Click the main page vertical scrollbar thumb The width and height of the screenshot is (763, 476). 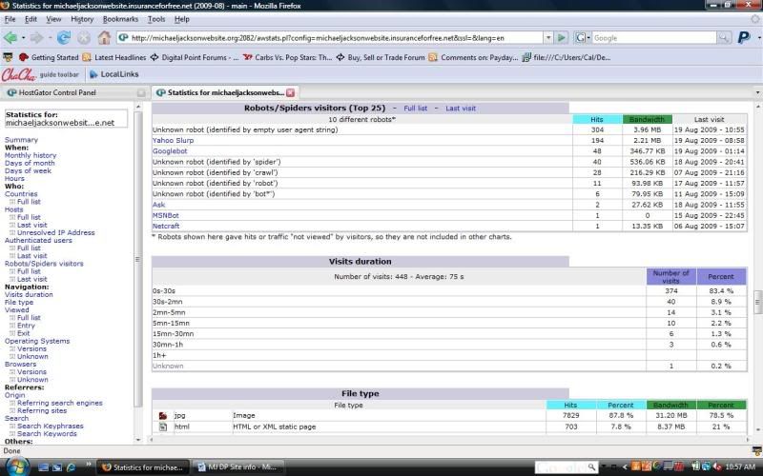[x=757, y=302]
